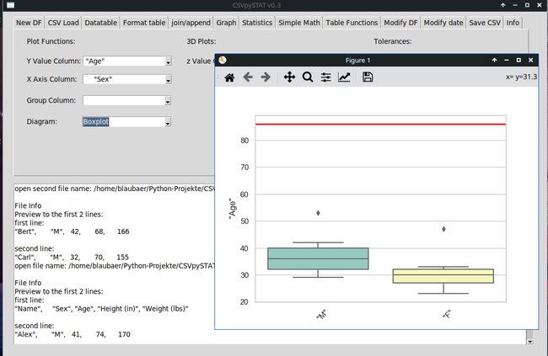Viewport: 548px width, 356px height.
Task: Switch to the Info tab
Action: (x=513, y=23)
